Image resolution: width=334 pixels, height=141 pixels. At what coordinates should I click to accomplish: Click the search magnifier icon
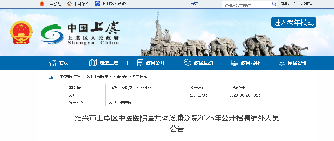274,4
